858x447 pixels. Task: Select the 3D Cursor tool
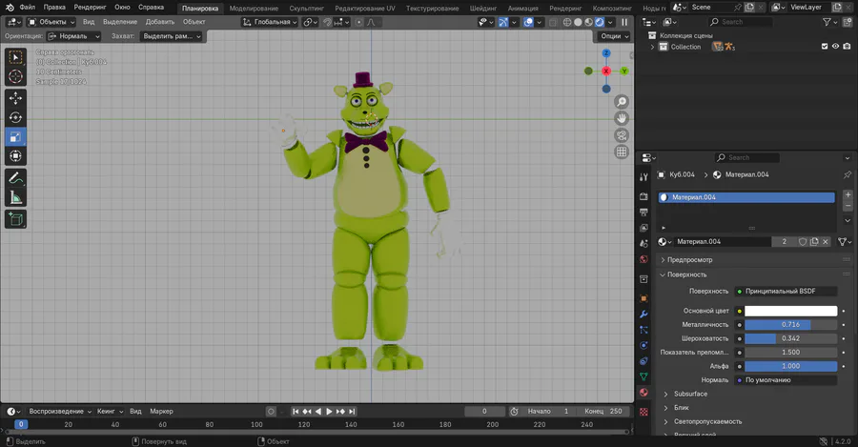coord(15,76)
